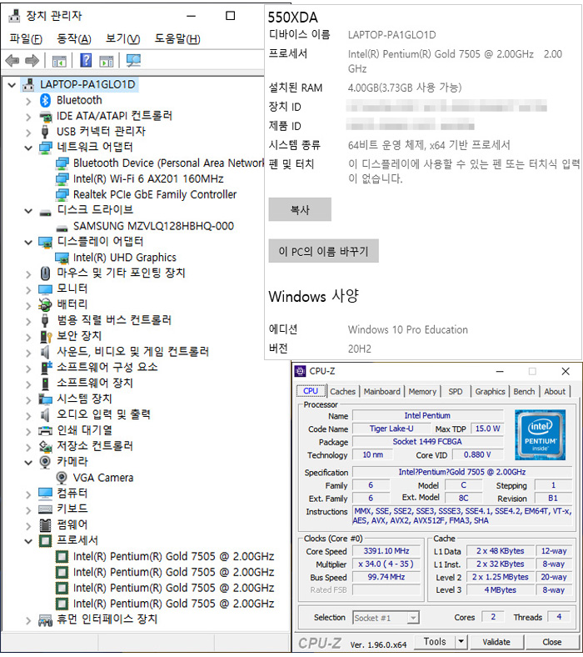The image size is (583, 657).
Task: Expand the USB 커넥터 관리자 category
Action: [28, 133]
